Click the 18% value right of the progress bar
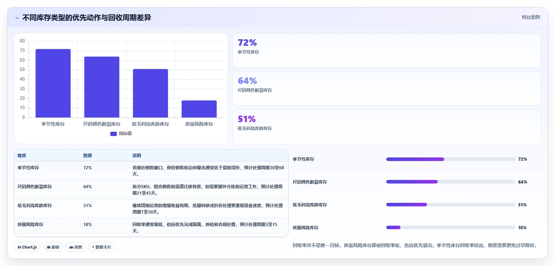 point(522,228)
